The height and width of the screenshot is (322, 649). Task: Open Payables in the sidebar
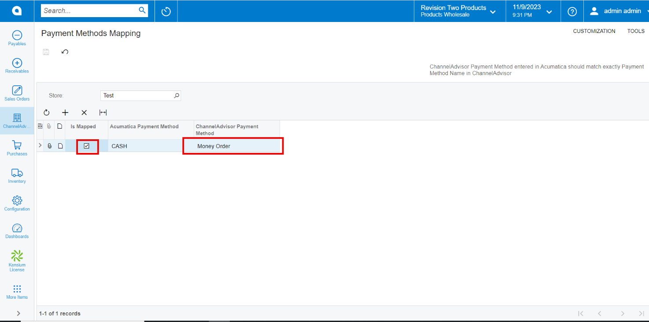[x=17, y=38]
